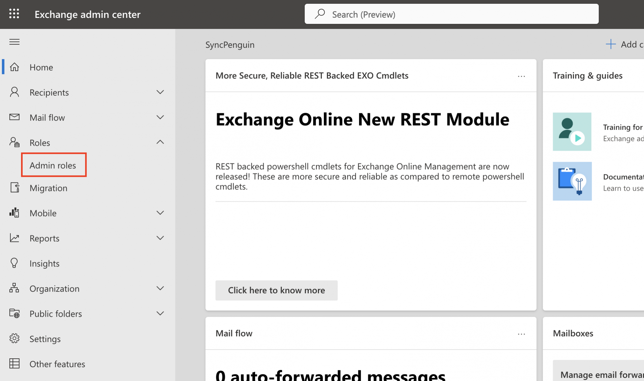The image size is (644, 381).
Task: Expand the Public folders section chevron
Action: tap(160, 313)
